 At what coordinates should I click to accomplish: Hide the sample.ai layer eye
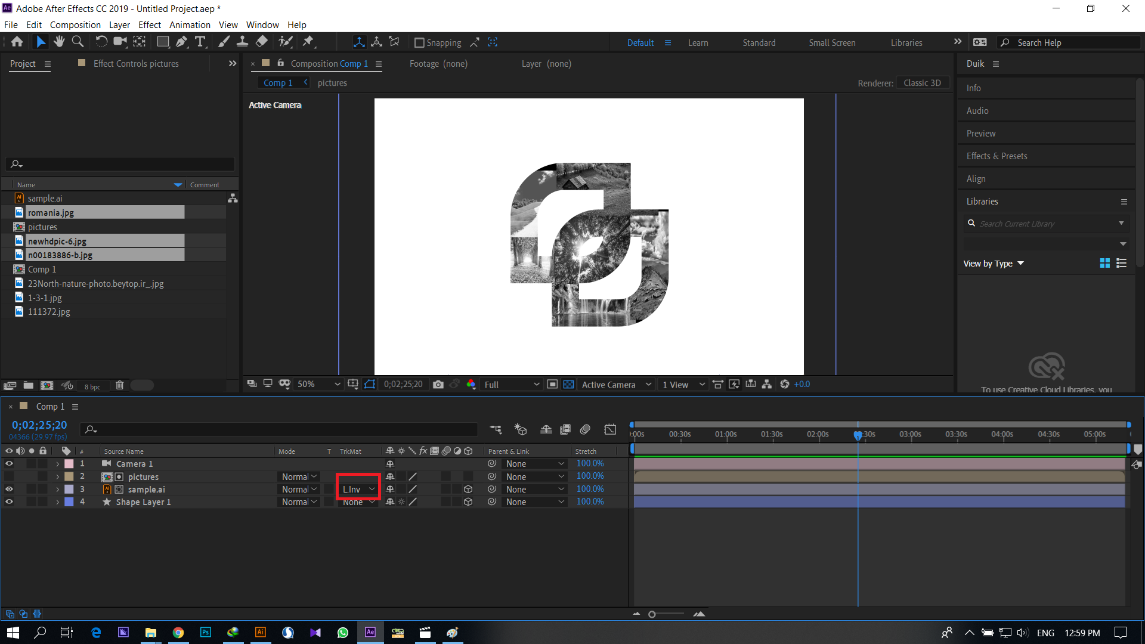pos(9,489)
